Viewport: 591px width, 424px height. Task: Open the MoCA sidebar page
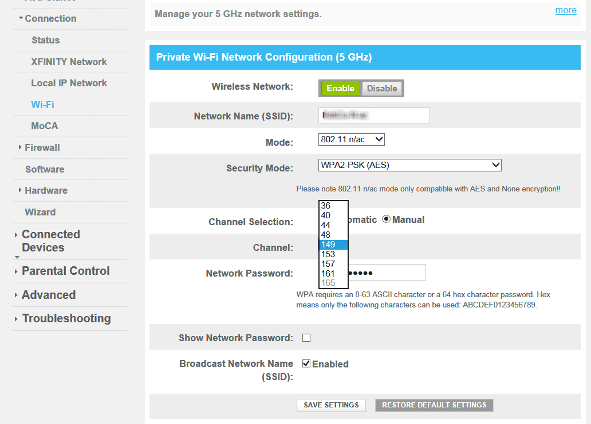pyautogui.click(x=44, y=126)
